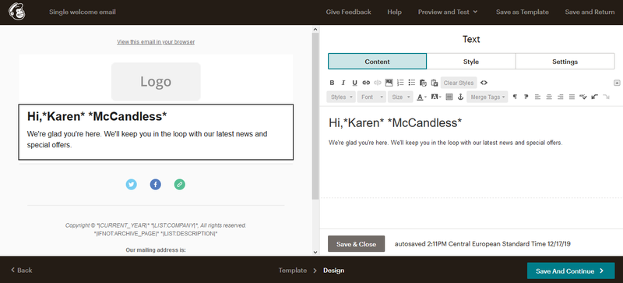Click the paste as plain text icon
Screen dimensions: 623x283
pos(423,83)
